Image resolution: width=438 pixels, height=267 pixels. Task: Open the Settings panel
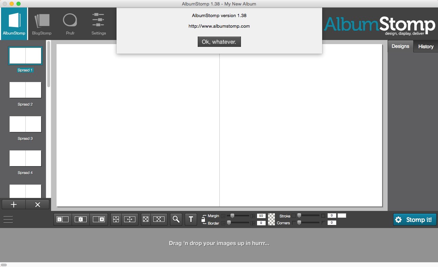pos(98,23)
